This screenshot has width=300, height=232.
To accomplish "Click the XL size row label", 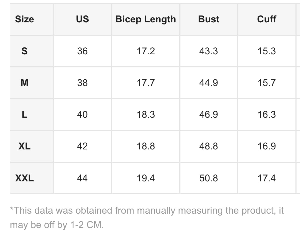I will [x=25, y=146].
